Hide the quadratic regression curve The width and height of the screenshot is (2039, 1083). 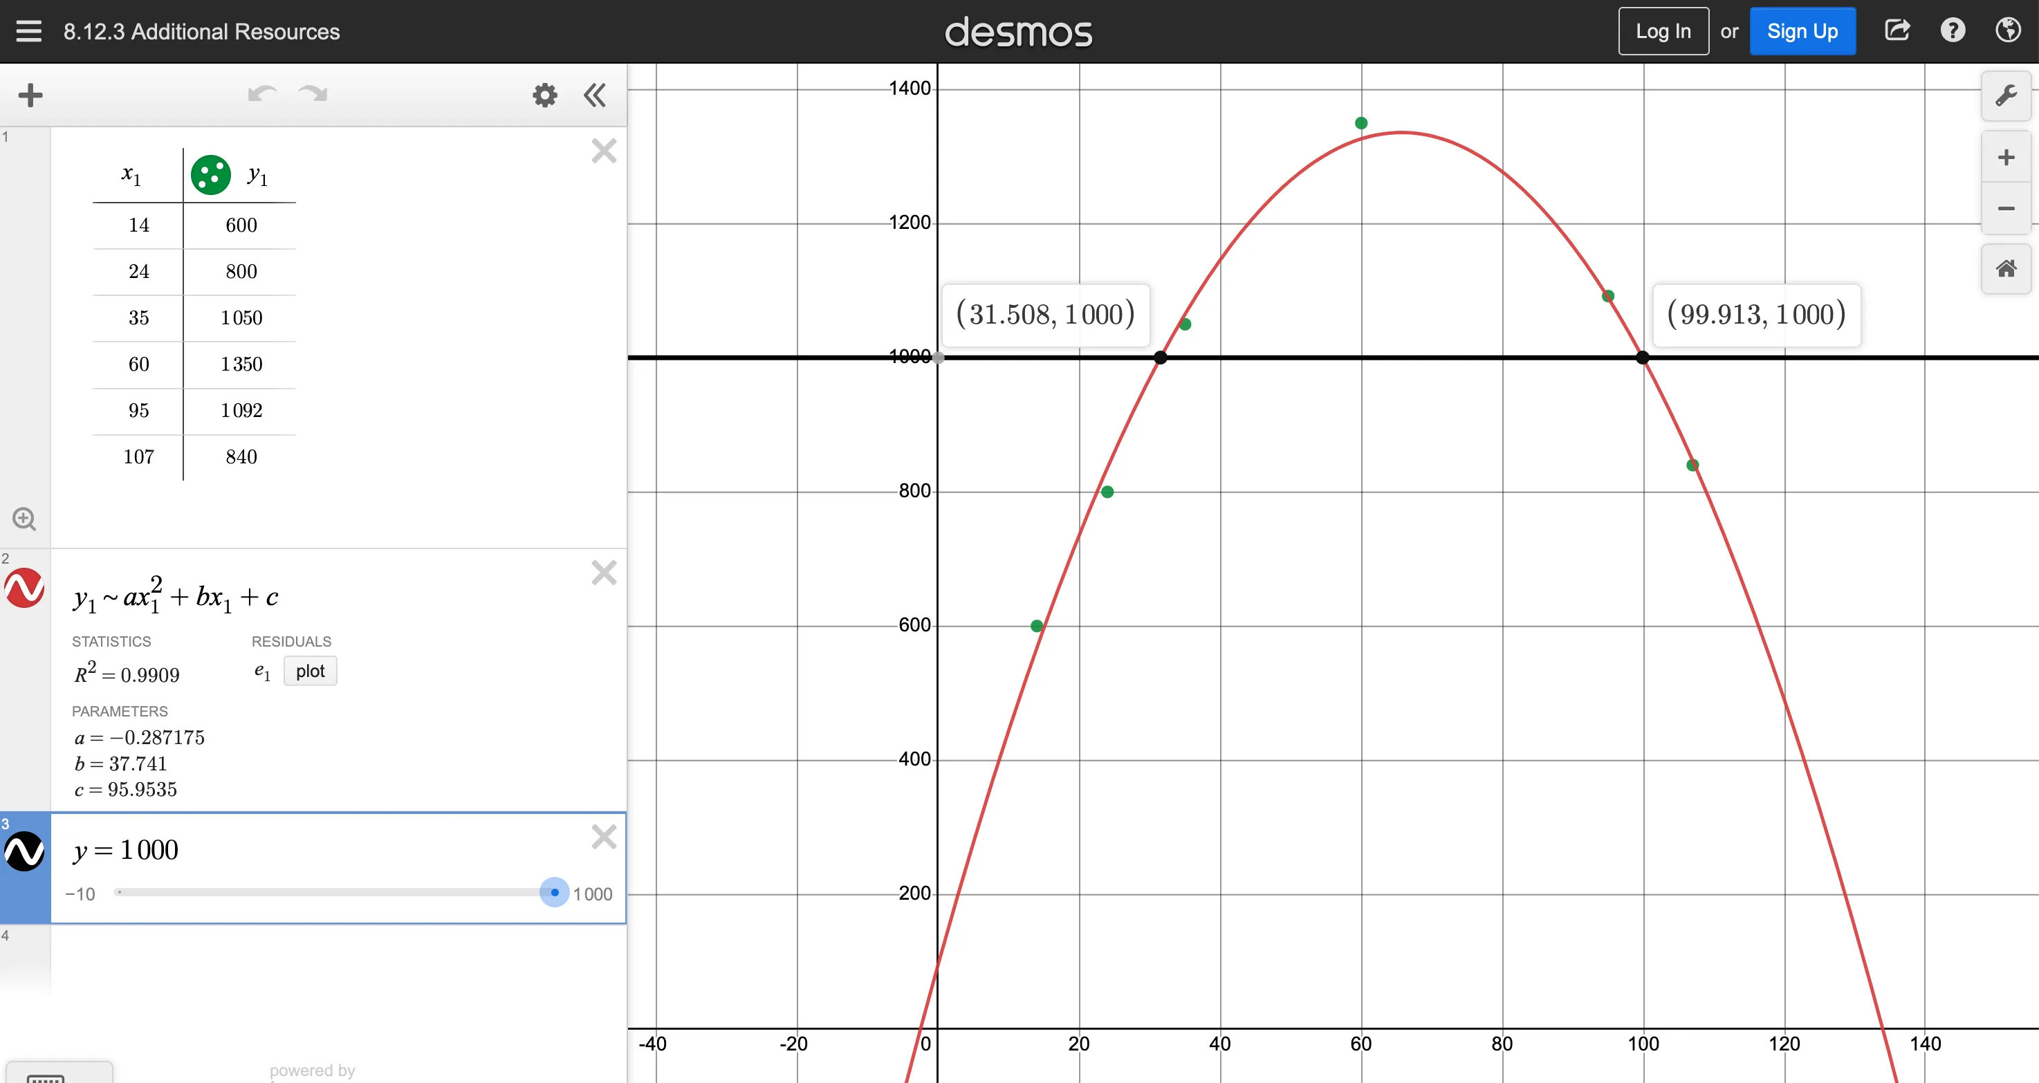(24, 589)
